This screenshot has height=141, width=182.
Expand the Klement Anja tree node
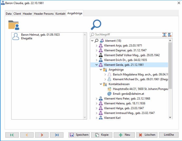[x=96, y=46]
